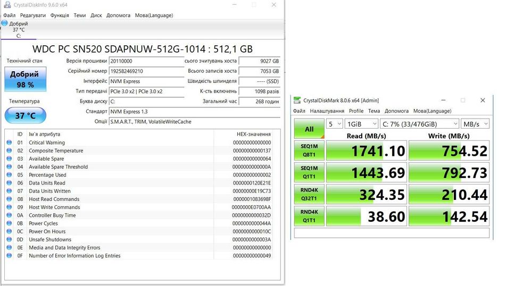Viewport: 532px width, 286px height.
Task: Click status orb of Host Write Commands row
Action: [9, 207]
